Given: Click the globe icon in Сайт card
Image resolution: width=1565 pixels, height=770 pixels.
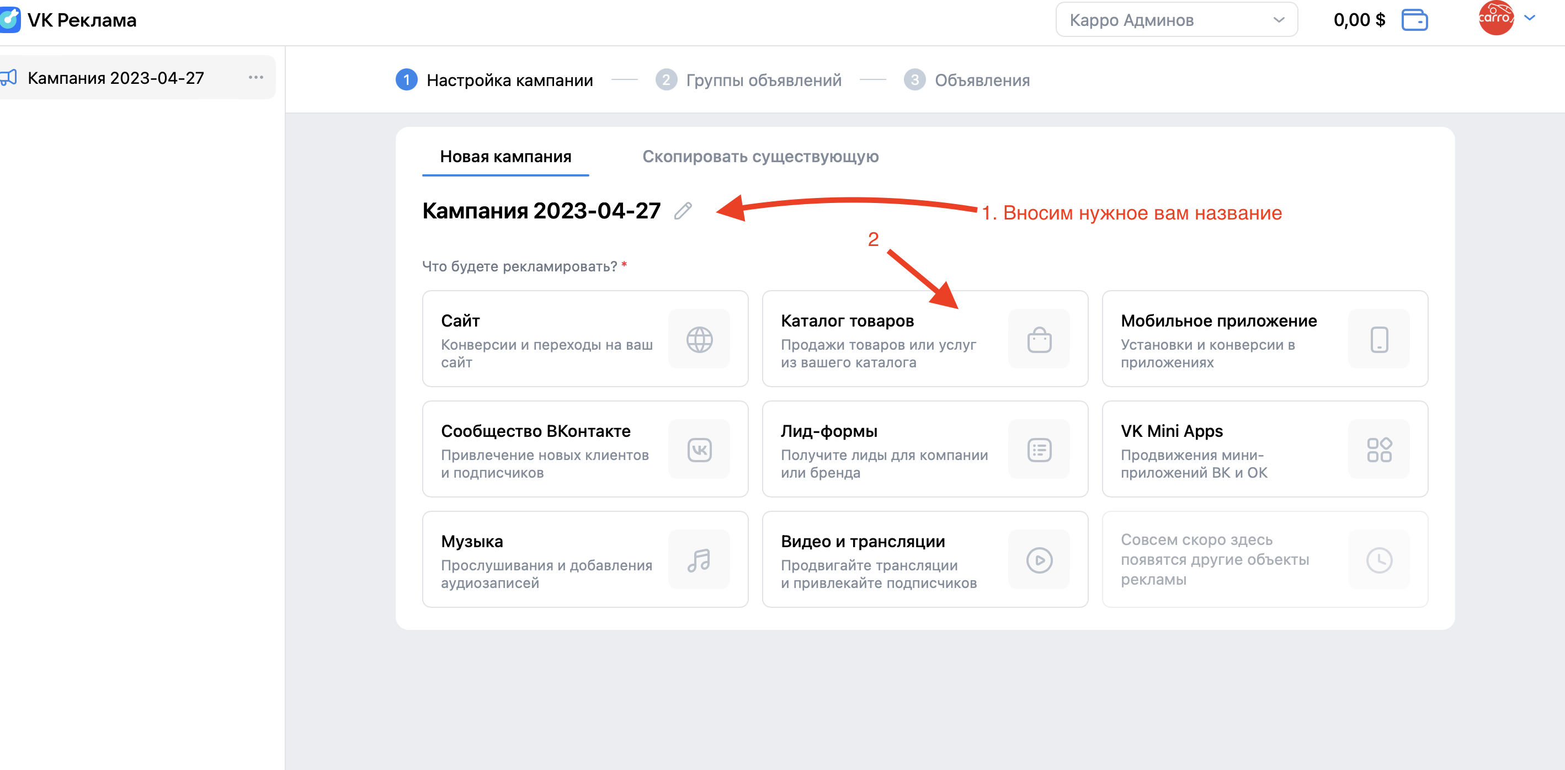Looking at the screenshot, I should click(699, 339).
